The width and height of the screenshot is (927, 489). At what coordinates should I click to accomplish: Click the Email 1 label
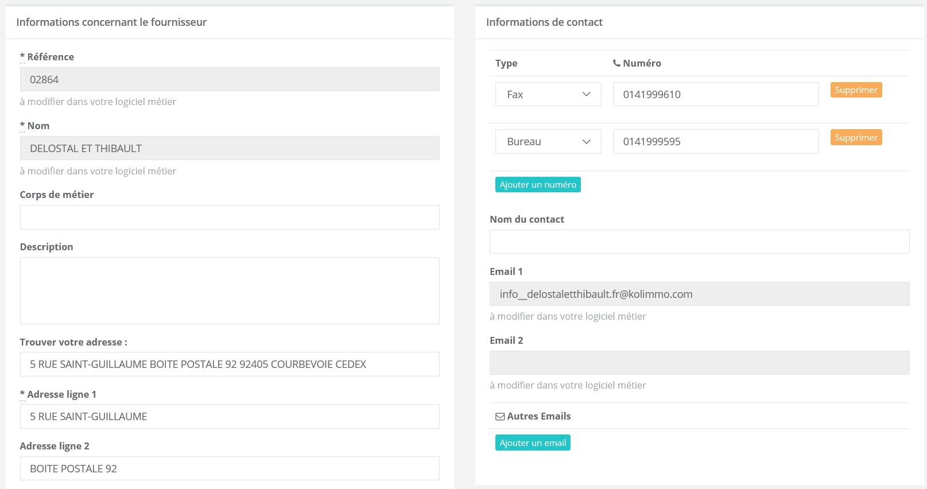[x=506, y=271]
